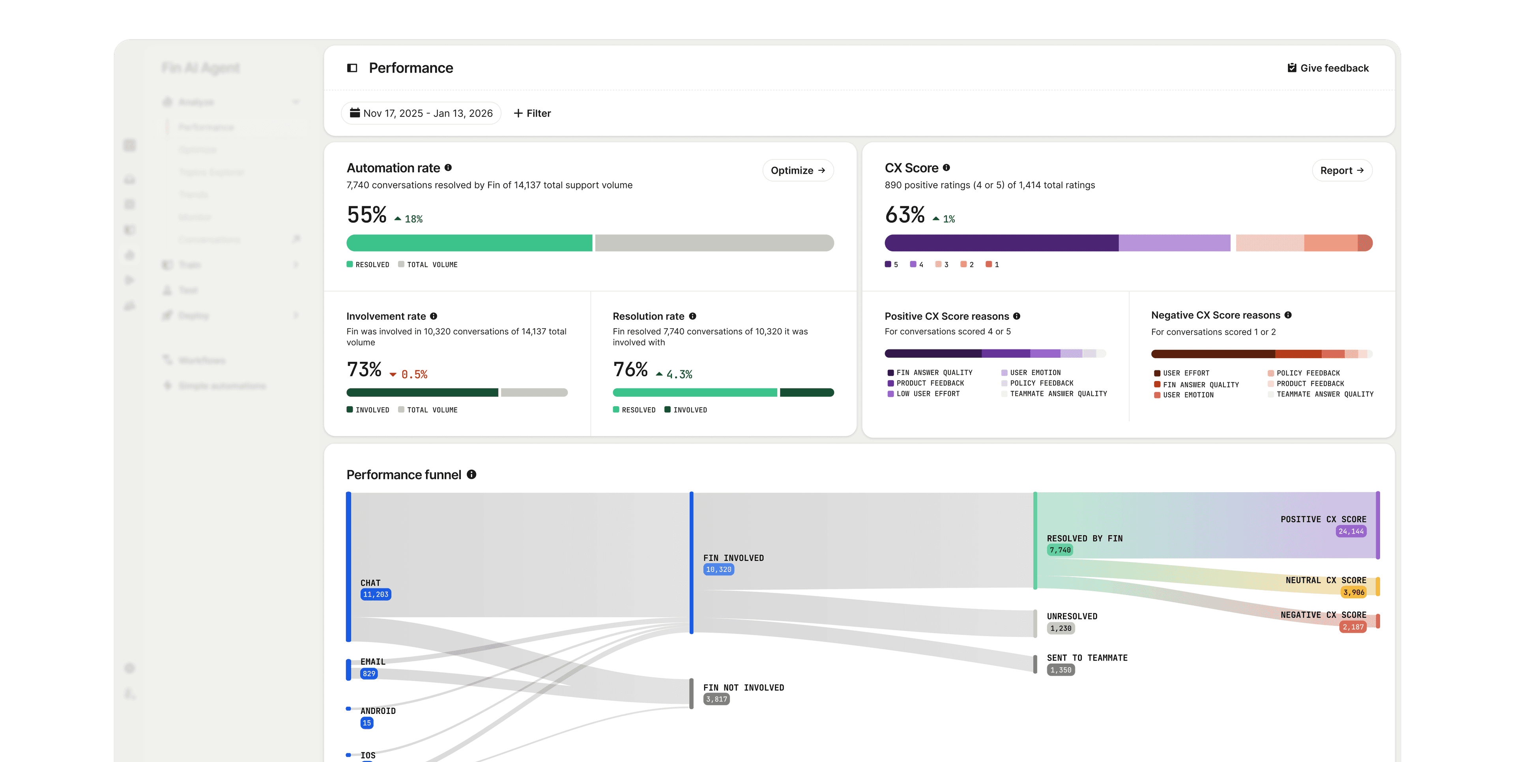Viewport: 1515px width, 762px height.
Task: Click the 55% automation rate value
Action: point(367,215)
